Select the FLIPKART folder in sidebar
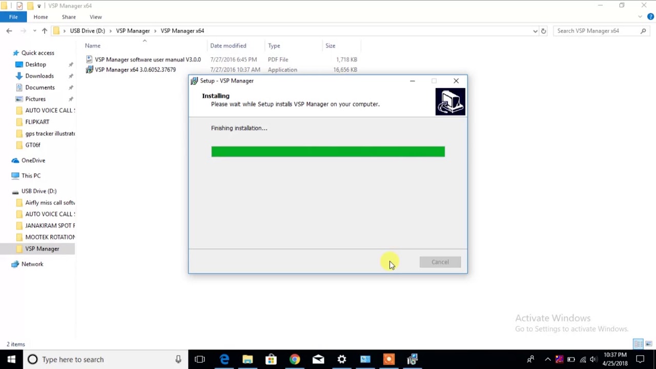Viewport: 656px width, 369px height. 37,122
